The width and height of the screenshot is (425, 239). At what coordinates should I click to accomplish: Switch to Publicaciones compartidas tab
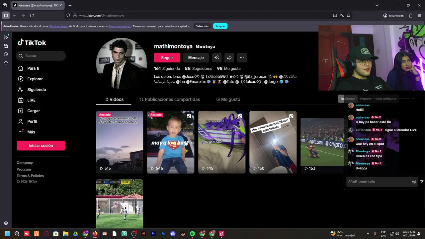(x=170, y=99)
